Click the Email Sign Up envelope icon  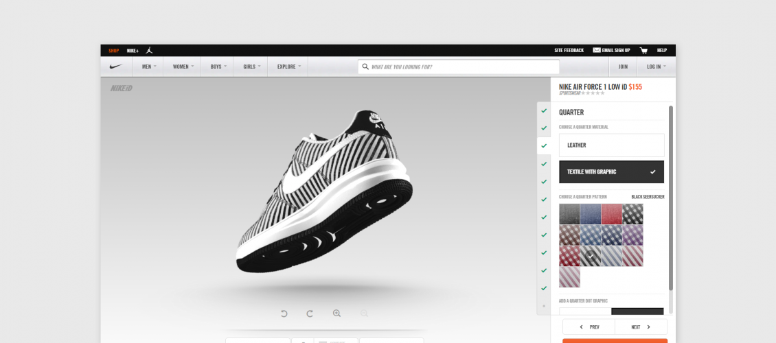[596, 50]
